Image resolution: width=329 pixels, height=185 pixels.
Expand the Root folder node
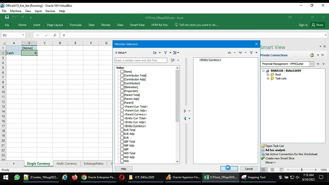268,75
